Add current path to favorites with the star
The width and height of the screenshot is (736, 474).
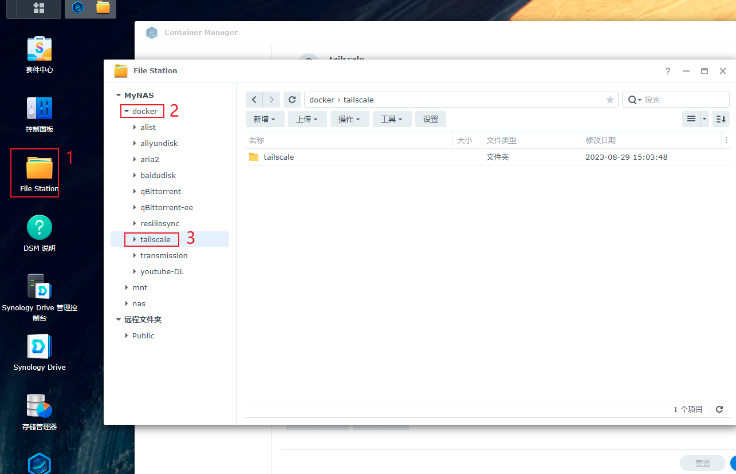(x=609, y=100)
